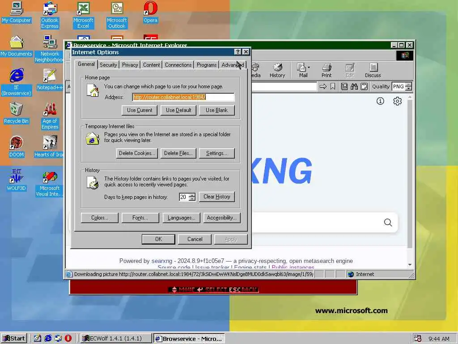Click the days in history field
Viewport: 458px width, 344px height.
[x=184, y=197]
